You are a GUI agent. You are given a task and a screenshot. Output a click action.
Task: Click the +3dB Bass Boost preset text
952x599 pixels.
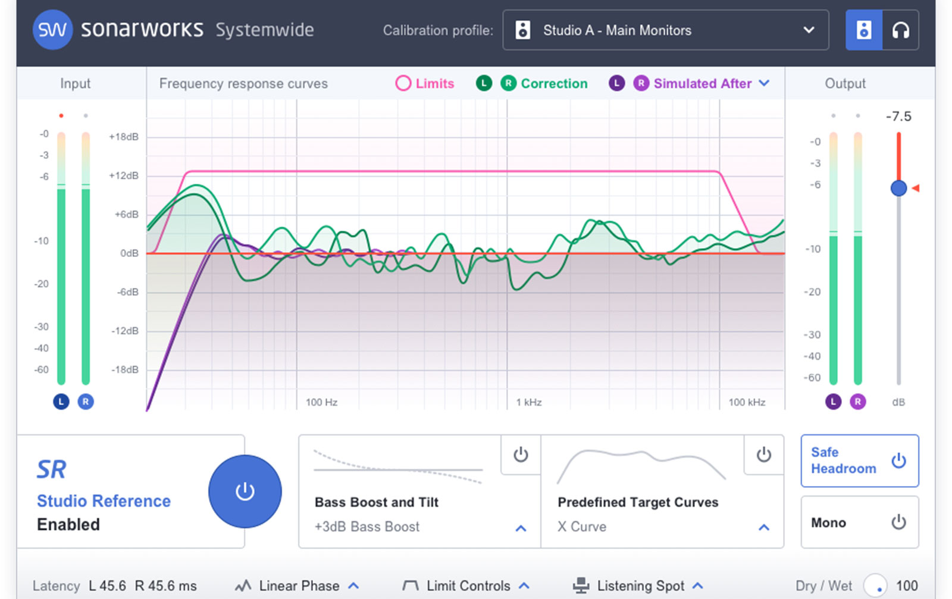pos(367,527)
